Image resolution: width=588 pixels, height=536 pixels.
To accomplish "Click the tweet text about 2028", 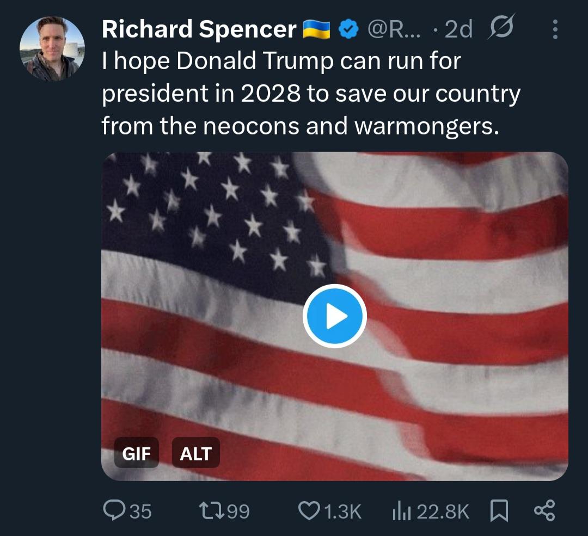I will [x=310, y=94].
